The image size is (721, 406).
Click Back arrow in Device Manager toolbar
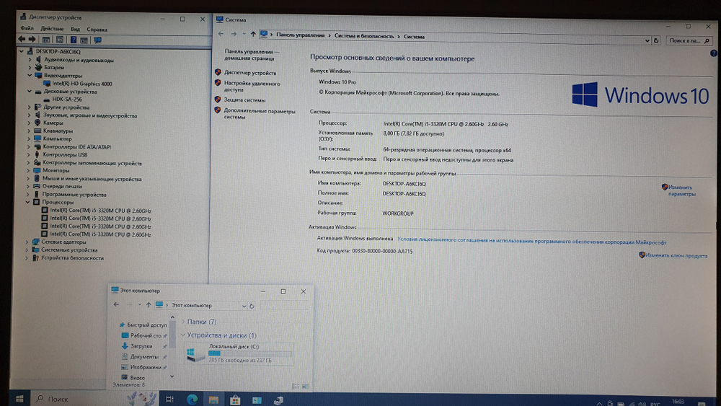click(22, 40)
